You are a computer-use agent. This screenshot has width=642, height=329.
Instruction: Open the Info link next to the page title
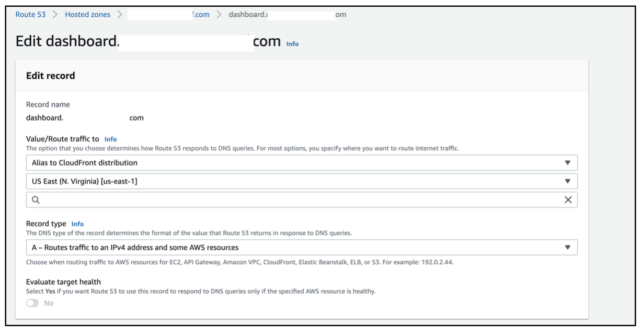[292, 44]
